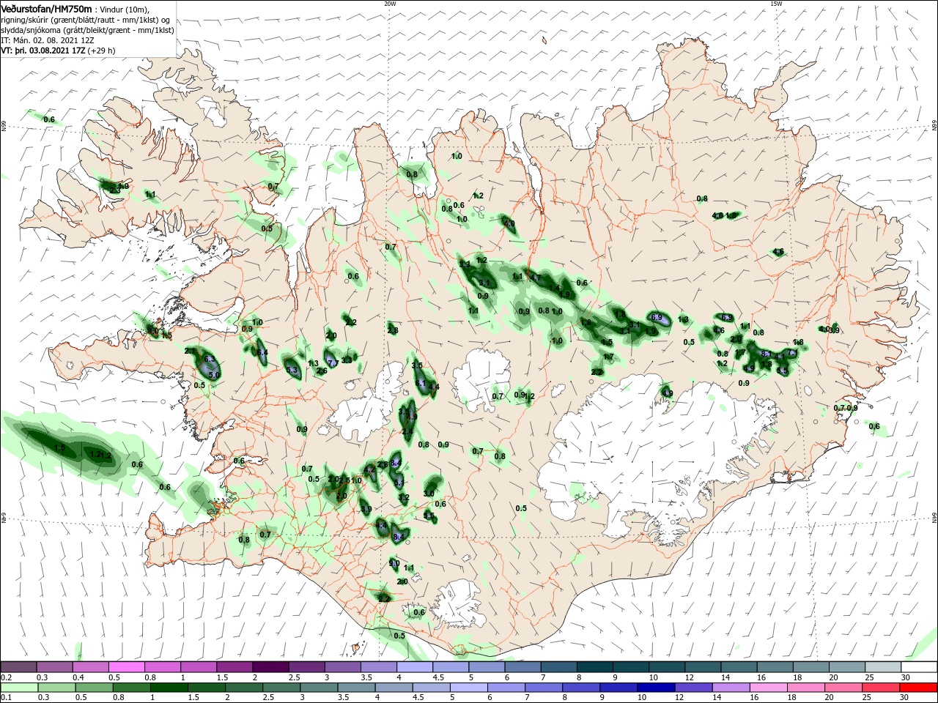The image size is (938, 703).
Task: Click the 15W longitude label at top
Action: pos(775,4)
